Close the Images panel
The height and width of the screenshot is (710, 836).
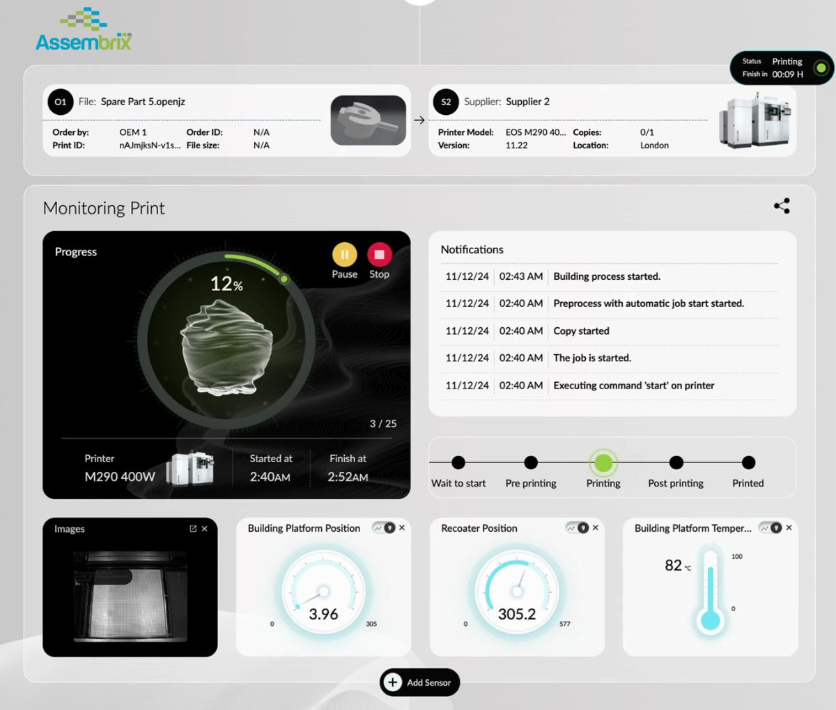tap(205, 529)
